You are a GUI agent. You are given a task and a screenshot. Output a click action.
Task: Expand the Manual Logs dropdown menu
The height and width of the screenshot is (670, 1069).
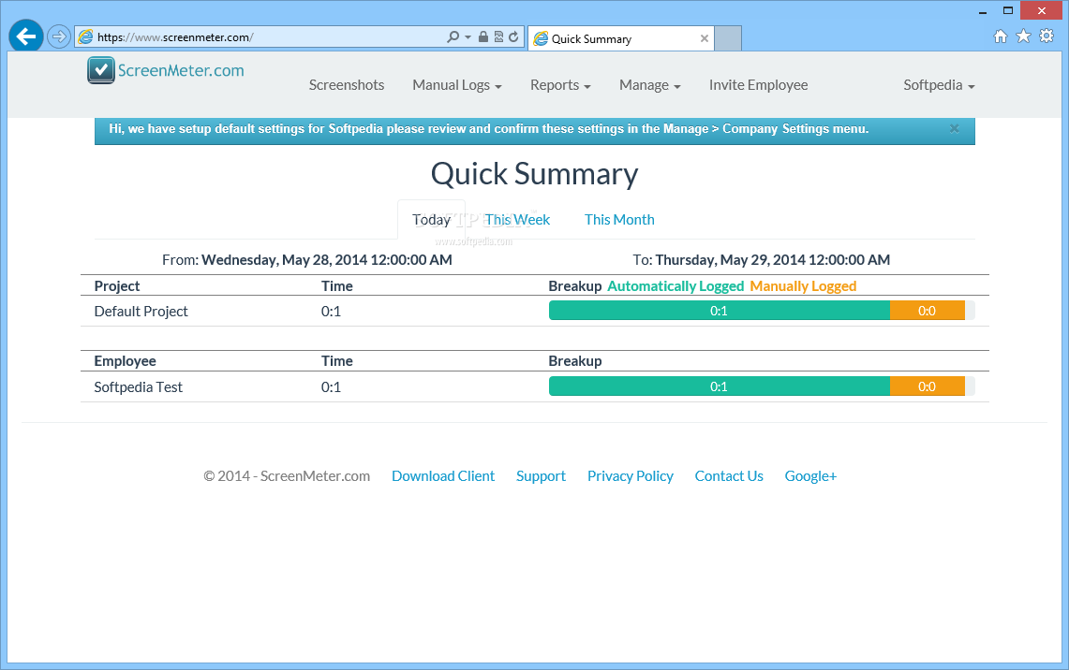(457, 85)
